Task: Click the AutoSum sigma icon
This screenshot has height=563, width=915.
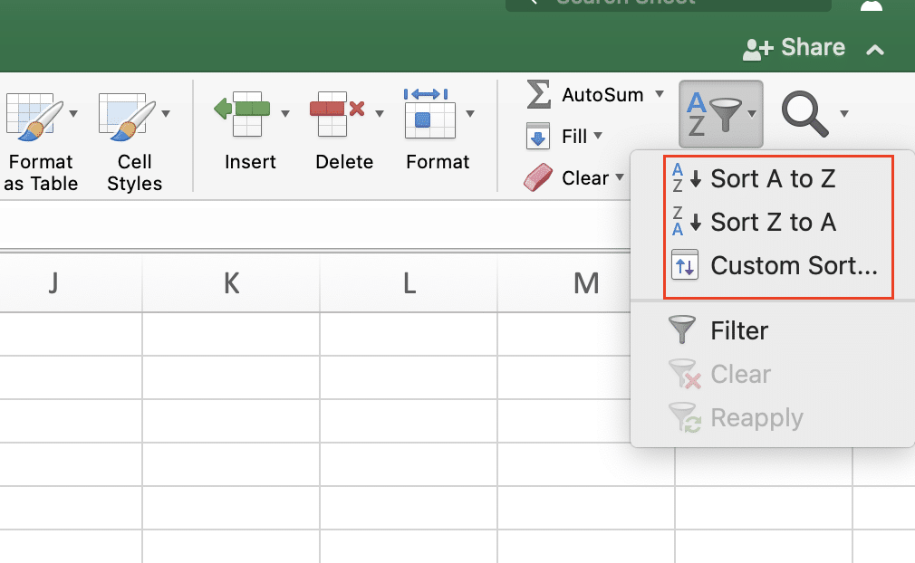Action: [x=538, y=94]
